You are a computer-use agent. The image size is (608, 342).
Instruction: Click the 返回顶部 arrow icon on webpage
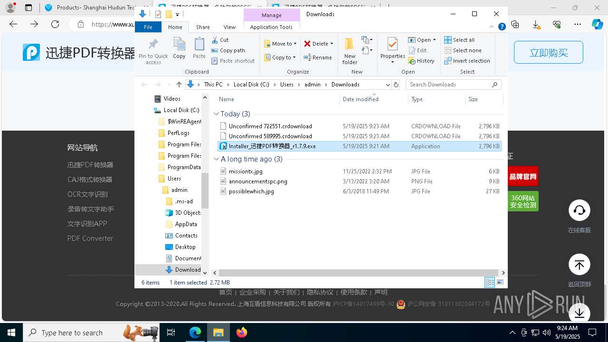579,265
